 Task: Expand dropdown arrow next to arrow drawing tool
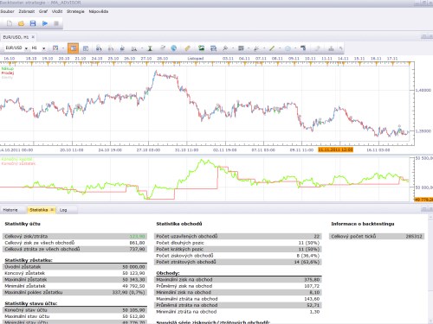coord(264,48)
